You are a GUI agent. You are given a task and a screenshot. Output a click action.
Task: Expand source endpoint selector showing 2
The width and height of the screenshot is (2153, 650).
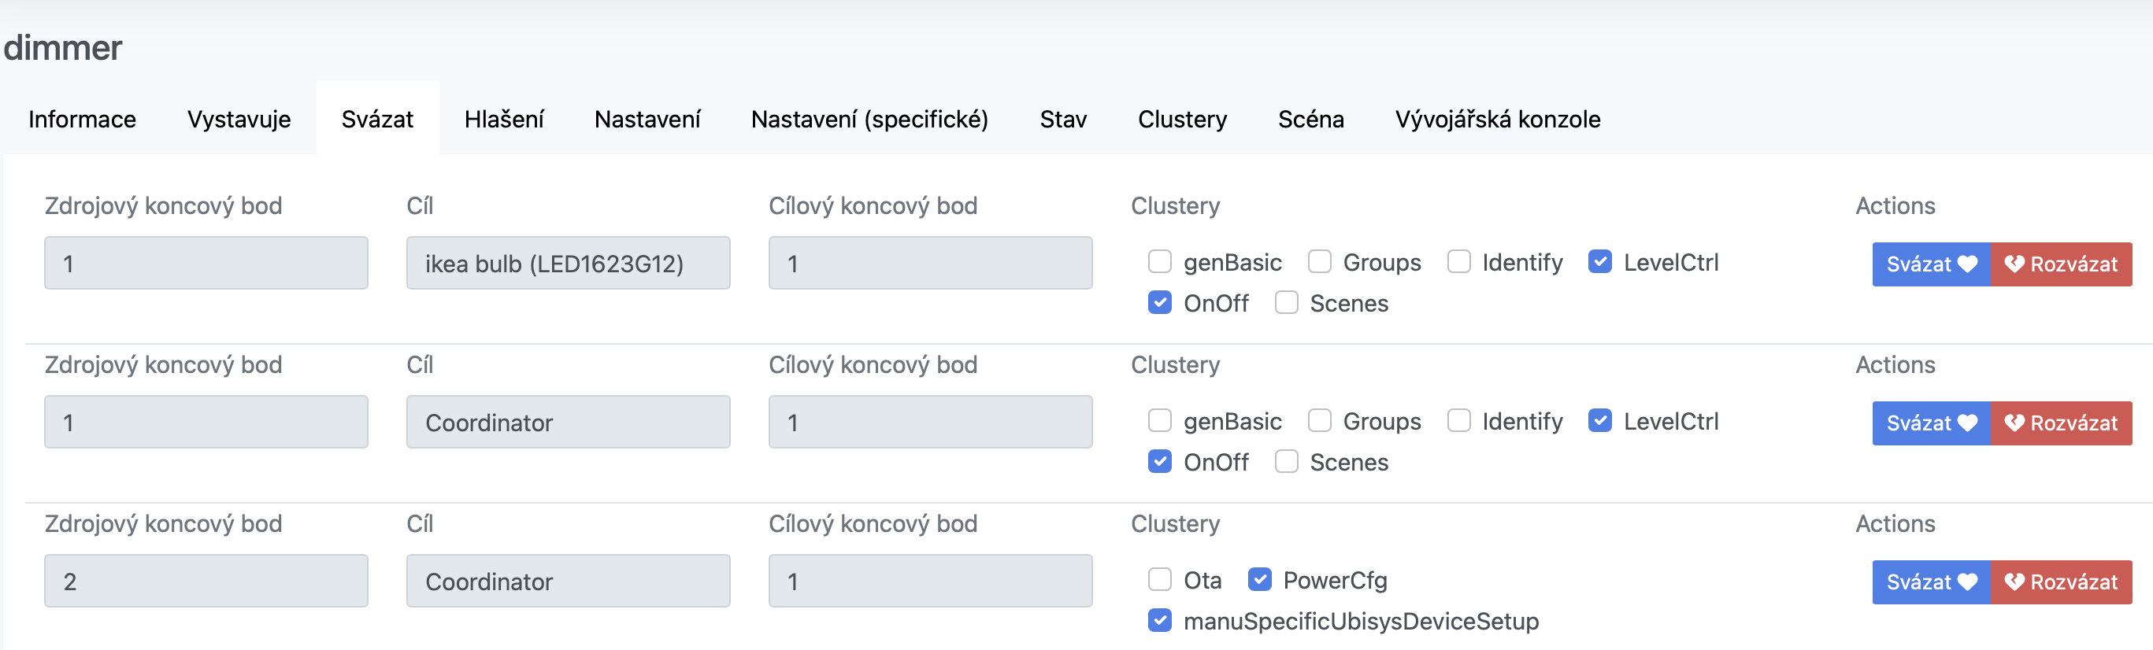click(x=206, y=581)
